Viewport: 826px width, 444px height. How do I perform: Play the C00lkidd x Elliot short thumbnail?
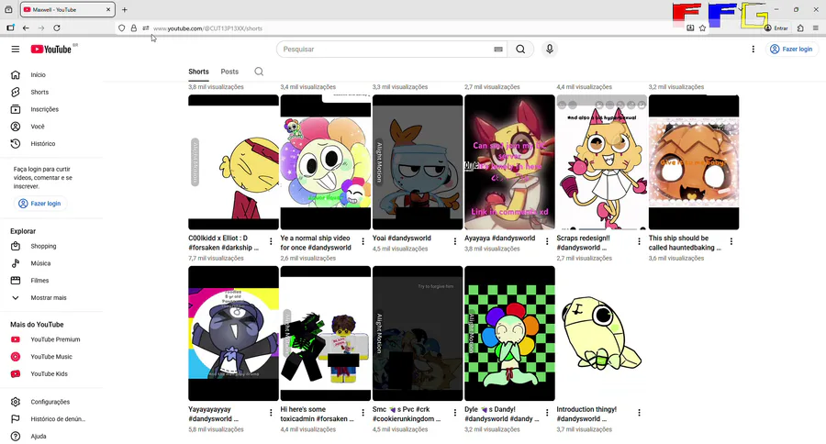click(233, 162)
